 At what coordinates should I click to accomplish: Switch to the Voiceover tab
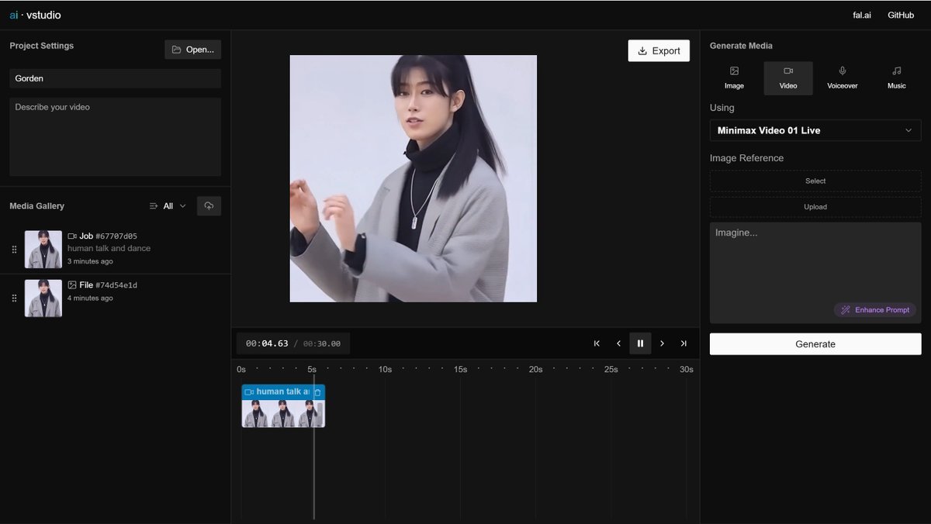point(842,78)
